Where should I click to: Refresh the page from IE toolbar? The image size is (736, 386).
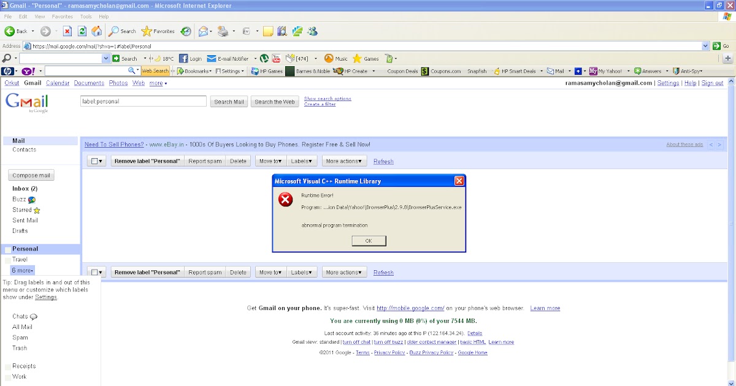coord(82,31)
